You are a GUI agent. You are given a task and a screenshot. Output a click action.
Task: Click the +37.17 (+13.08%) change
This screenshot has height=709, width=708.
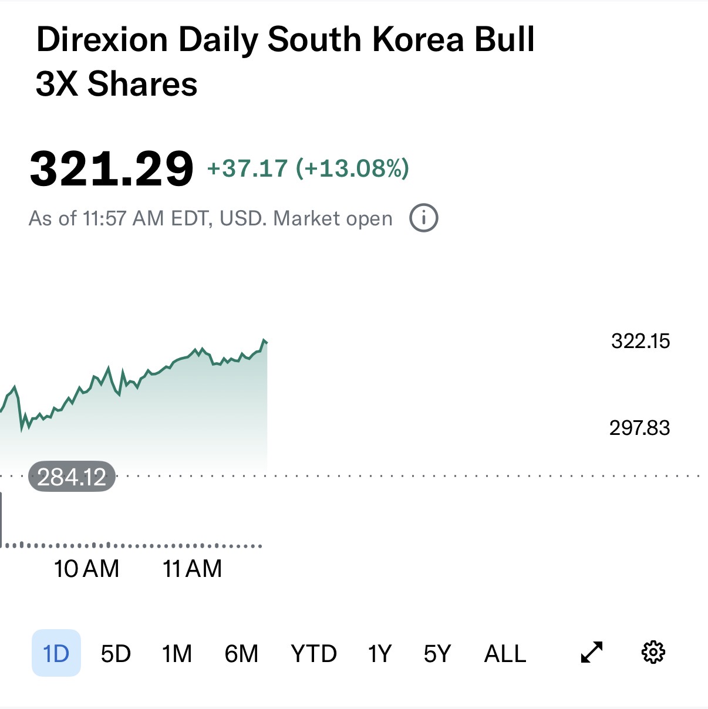point(308,168)
